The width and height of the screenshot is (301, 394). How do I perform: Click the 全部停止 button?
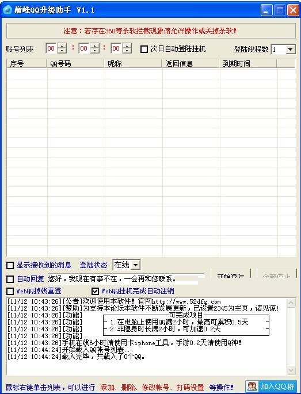pyautogui.click(x=276, y=274)
